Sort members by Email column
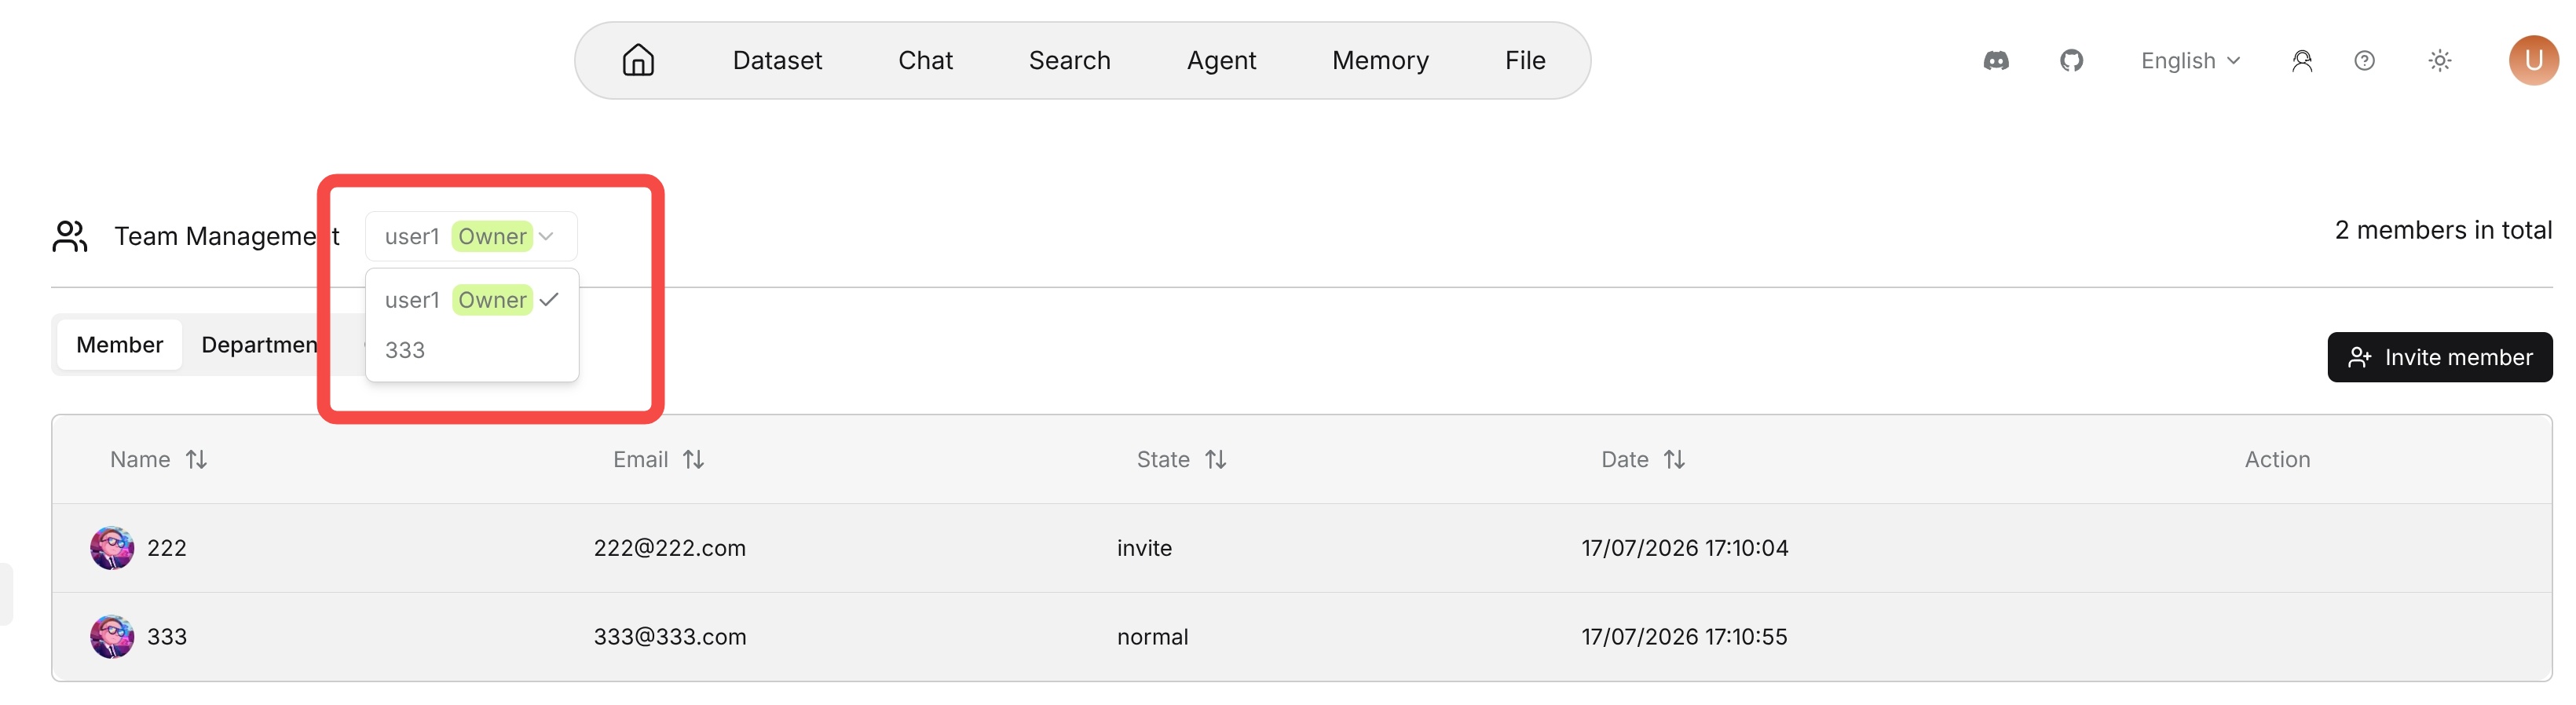Screen dimensions: 2576x705 [694, 459]
